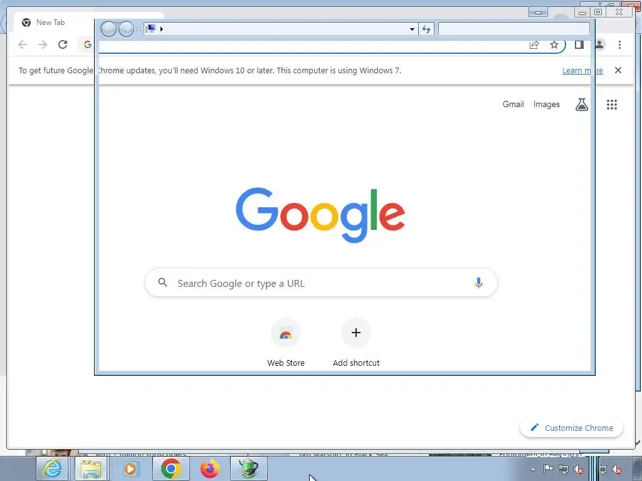
Task: Open Explorer's recent pages dropdown arrow
Action: [139, 29]
